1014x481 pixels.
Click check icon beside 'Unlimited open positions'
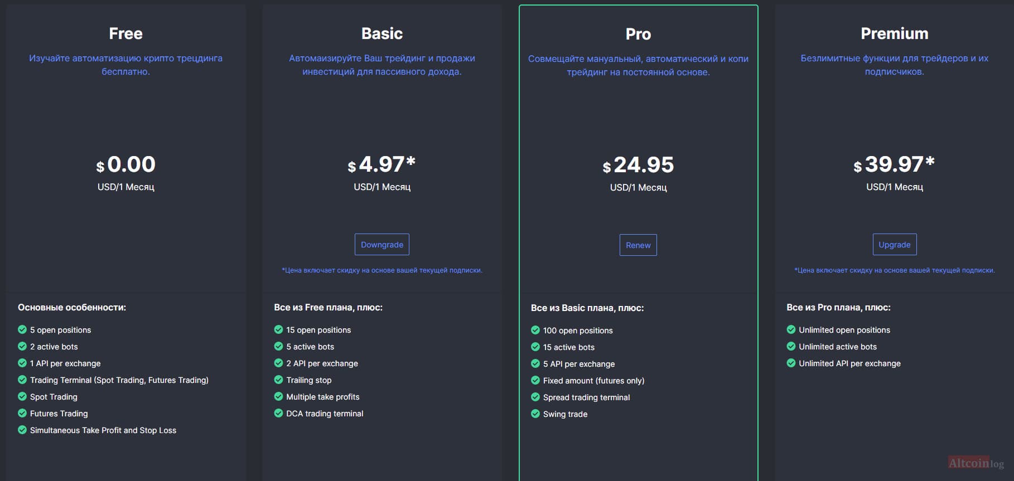tap(791, 329)
